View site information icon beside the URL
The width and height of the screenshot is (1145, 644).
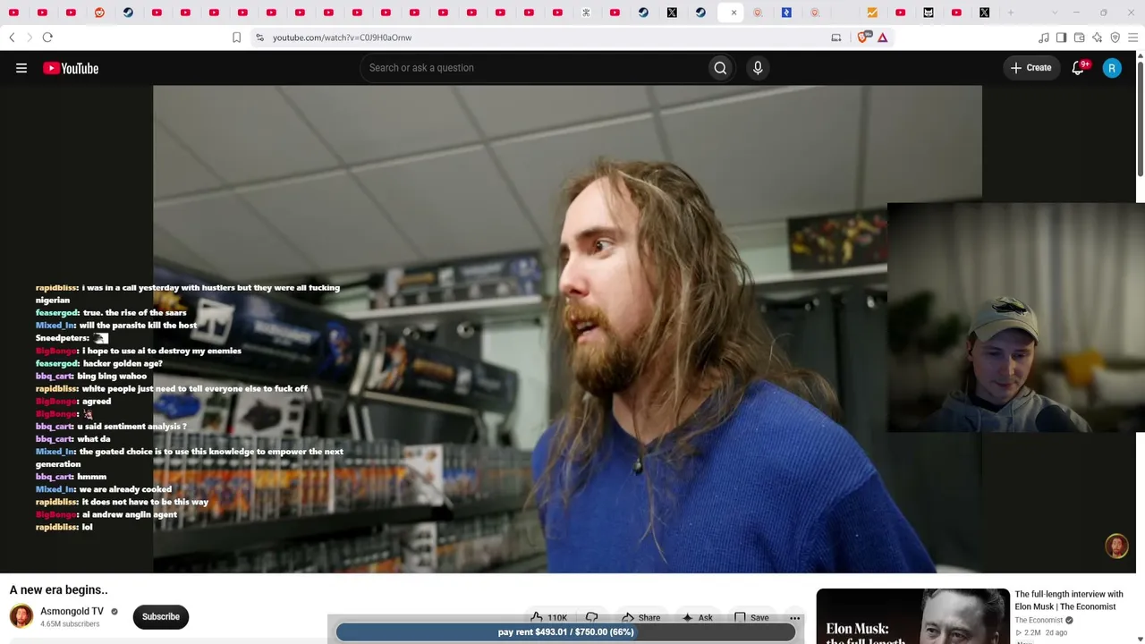pyautogui.click(x=259, y=38)
